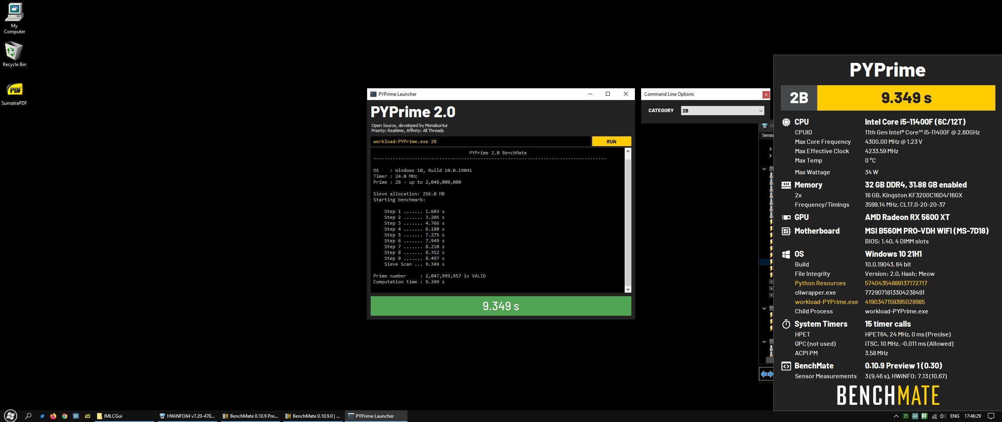Open the blue star pinned taskbar app
This screenshot has width=1002, height=422.
[42, 416]
